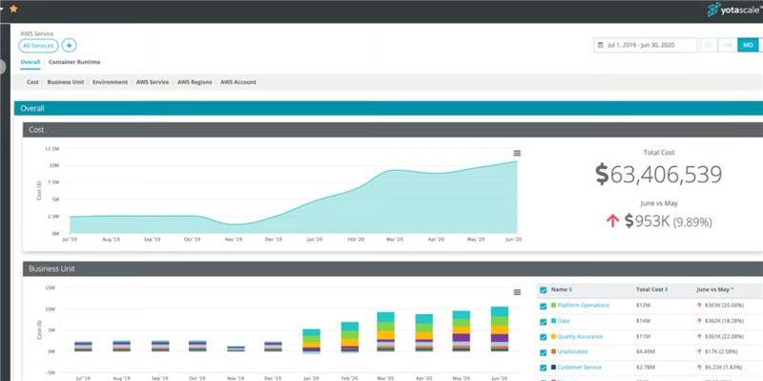Image resolution: width=763 pixels, height=381 pixels.
Task: Click yellow swatch beside Quality Assurance
Action: tap(553, 336)
